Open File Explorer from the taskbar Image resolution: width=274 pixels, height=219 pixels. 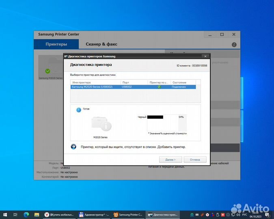pos(37,215)
